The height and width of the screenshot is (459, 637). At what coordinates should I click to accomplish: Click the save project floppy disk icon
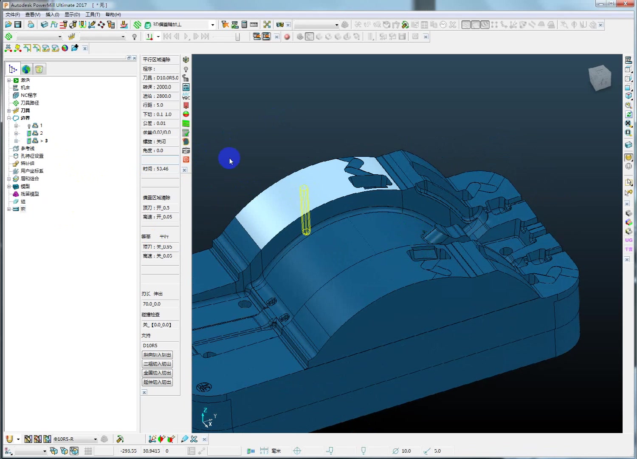[x=18, y=25]
